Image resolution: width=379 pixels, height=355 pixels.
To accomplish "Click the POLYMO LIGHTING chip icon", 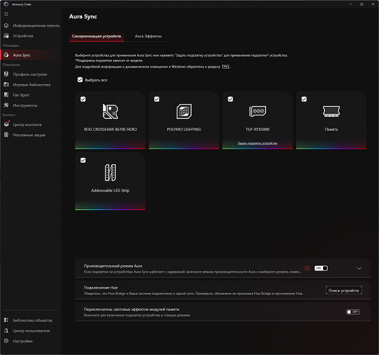I will tap(184, 111).
